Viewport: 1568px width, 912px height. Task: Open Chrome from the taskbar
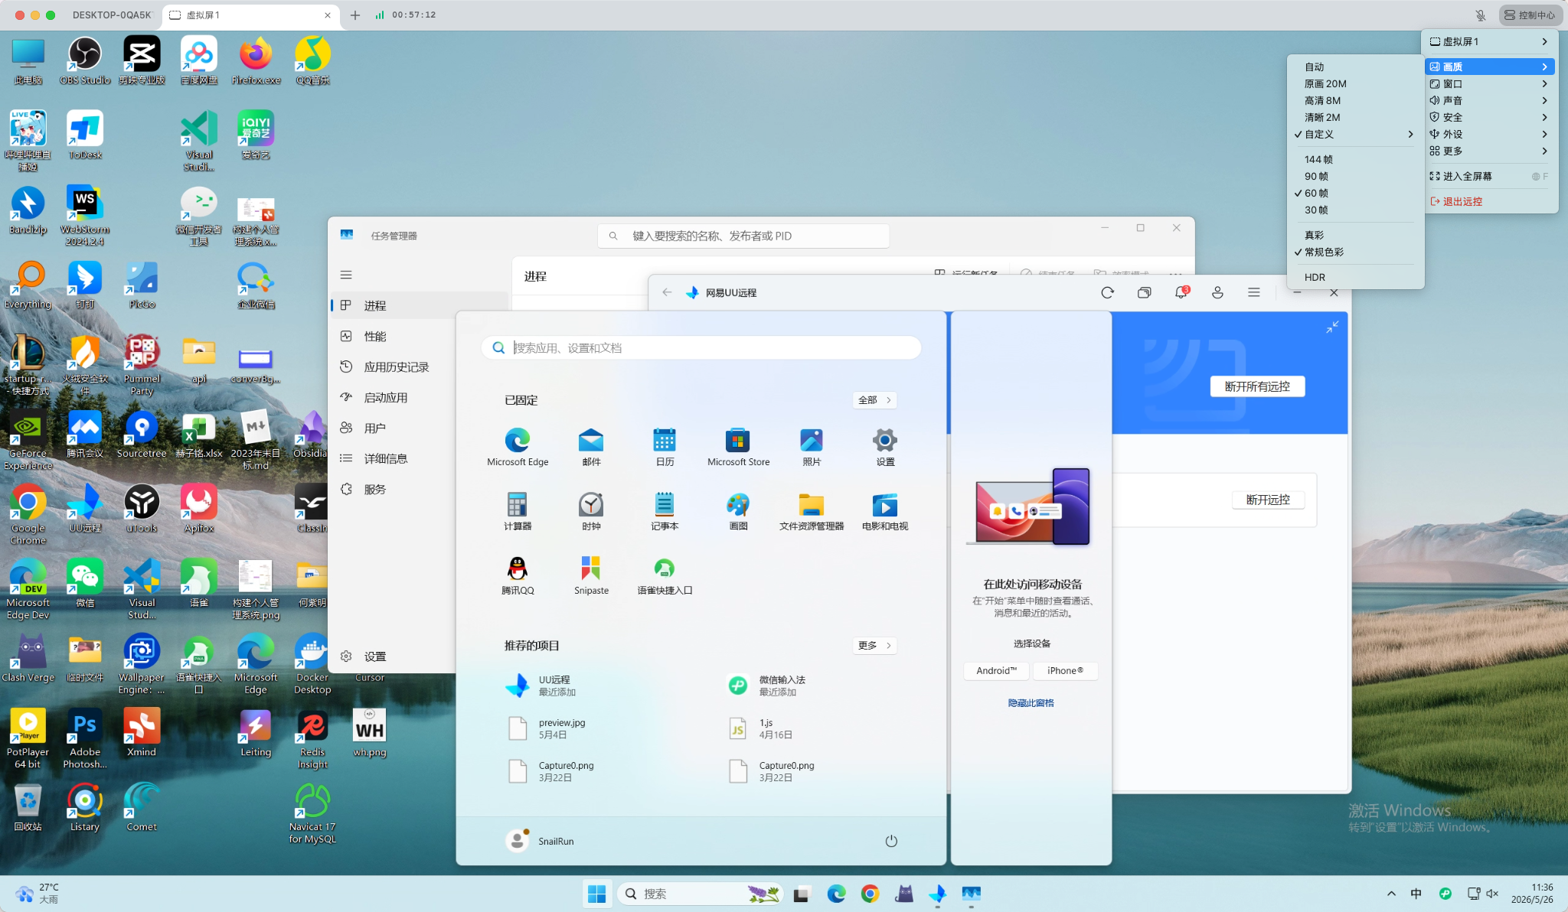coord(870,894)
